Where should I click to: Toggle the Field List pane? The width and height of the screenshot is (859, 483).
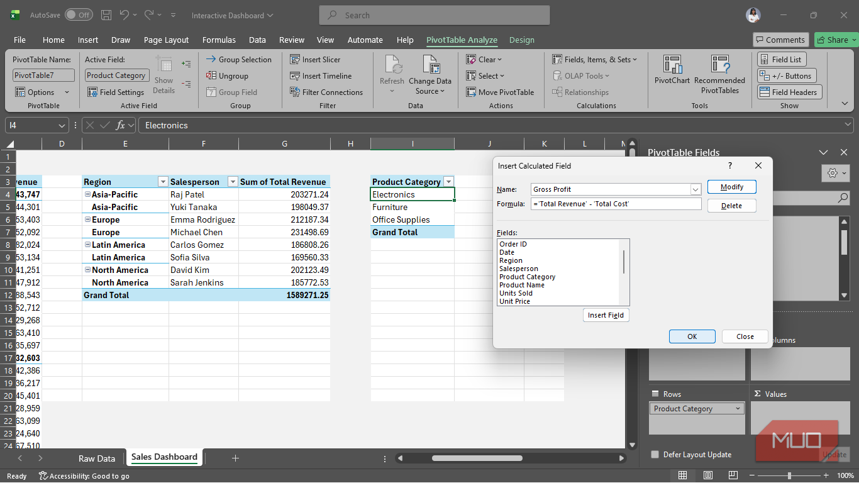(x=780, y=60)
